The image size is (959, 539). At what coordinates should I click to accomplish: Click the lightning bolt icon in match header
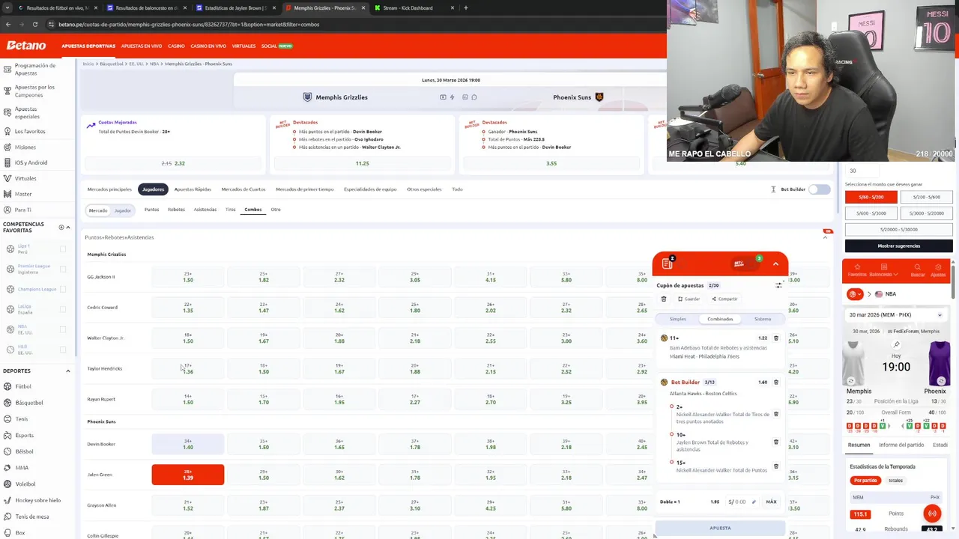(x=452, y=97)
